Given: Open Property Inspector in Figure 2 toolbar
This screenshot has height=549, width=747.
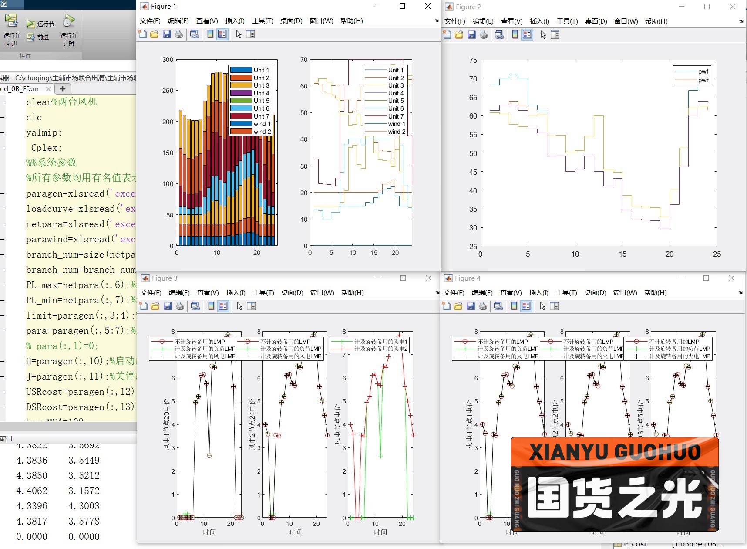Looking at the screenshot, I should pyautogui.click(x=555, y=34).
